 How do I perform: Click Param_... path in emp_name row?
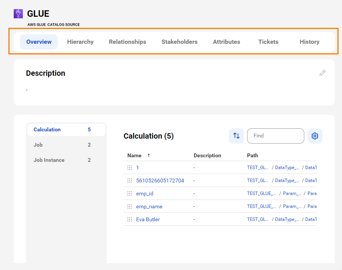pyautogui.click(x=292, y=206)
